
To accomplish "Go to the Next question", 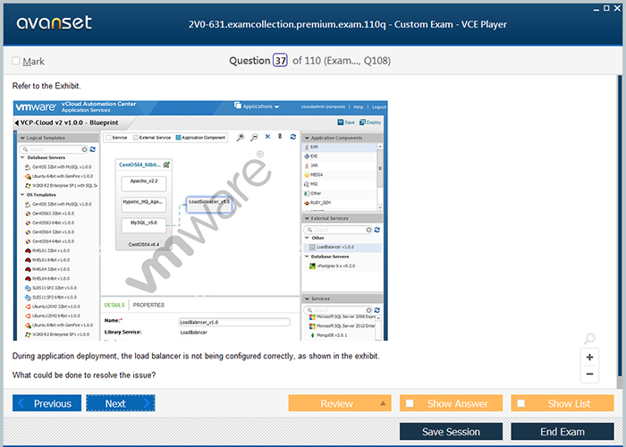I will 120,403.
